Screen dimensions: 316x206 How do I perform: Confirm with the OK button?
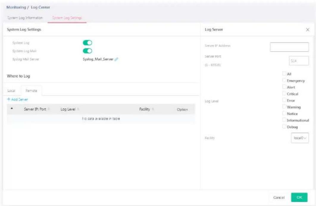pyautogui.click(x=299, y=197)
